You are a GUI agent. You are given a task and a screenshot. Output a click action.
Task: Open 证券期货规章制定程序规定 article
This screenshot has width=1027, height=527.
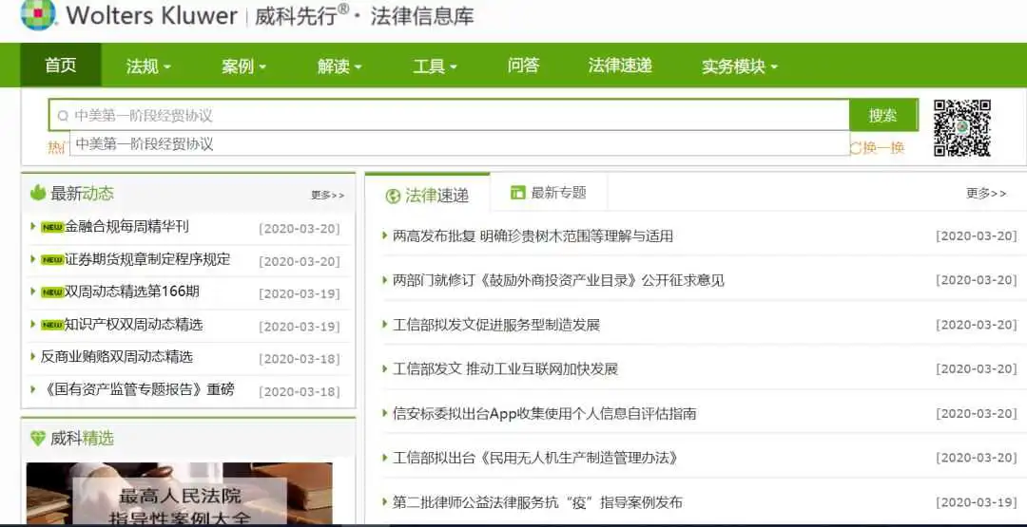point(147,259)
